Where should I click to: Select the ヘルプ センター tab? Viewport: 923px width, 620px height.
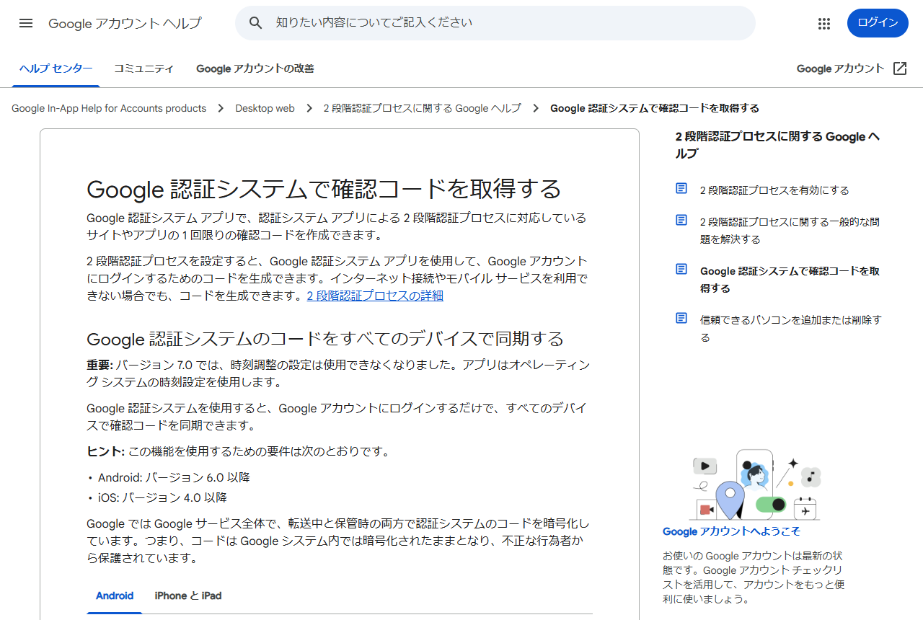(56, 68)
